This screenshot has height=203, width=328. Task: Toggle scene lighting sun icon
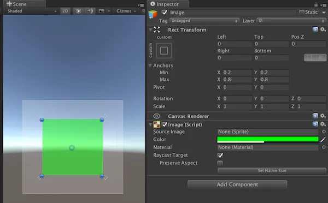[78, 11]
